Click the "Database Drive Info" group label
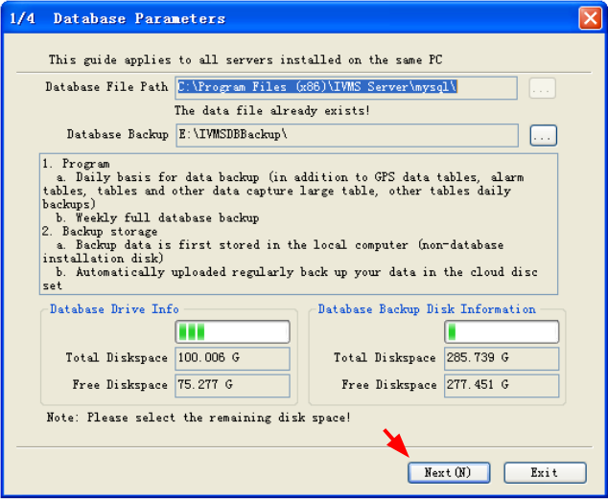Screen dimensions: 608x499 click(x=114, y=309)
